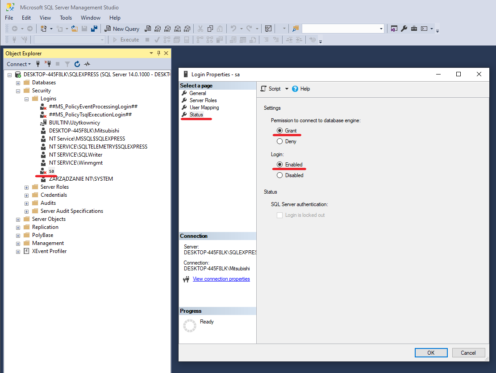Click the Properties wrench icon in toolbar
The image size is (496, 373).
[404, 29]
